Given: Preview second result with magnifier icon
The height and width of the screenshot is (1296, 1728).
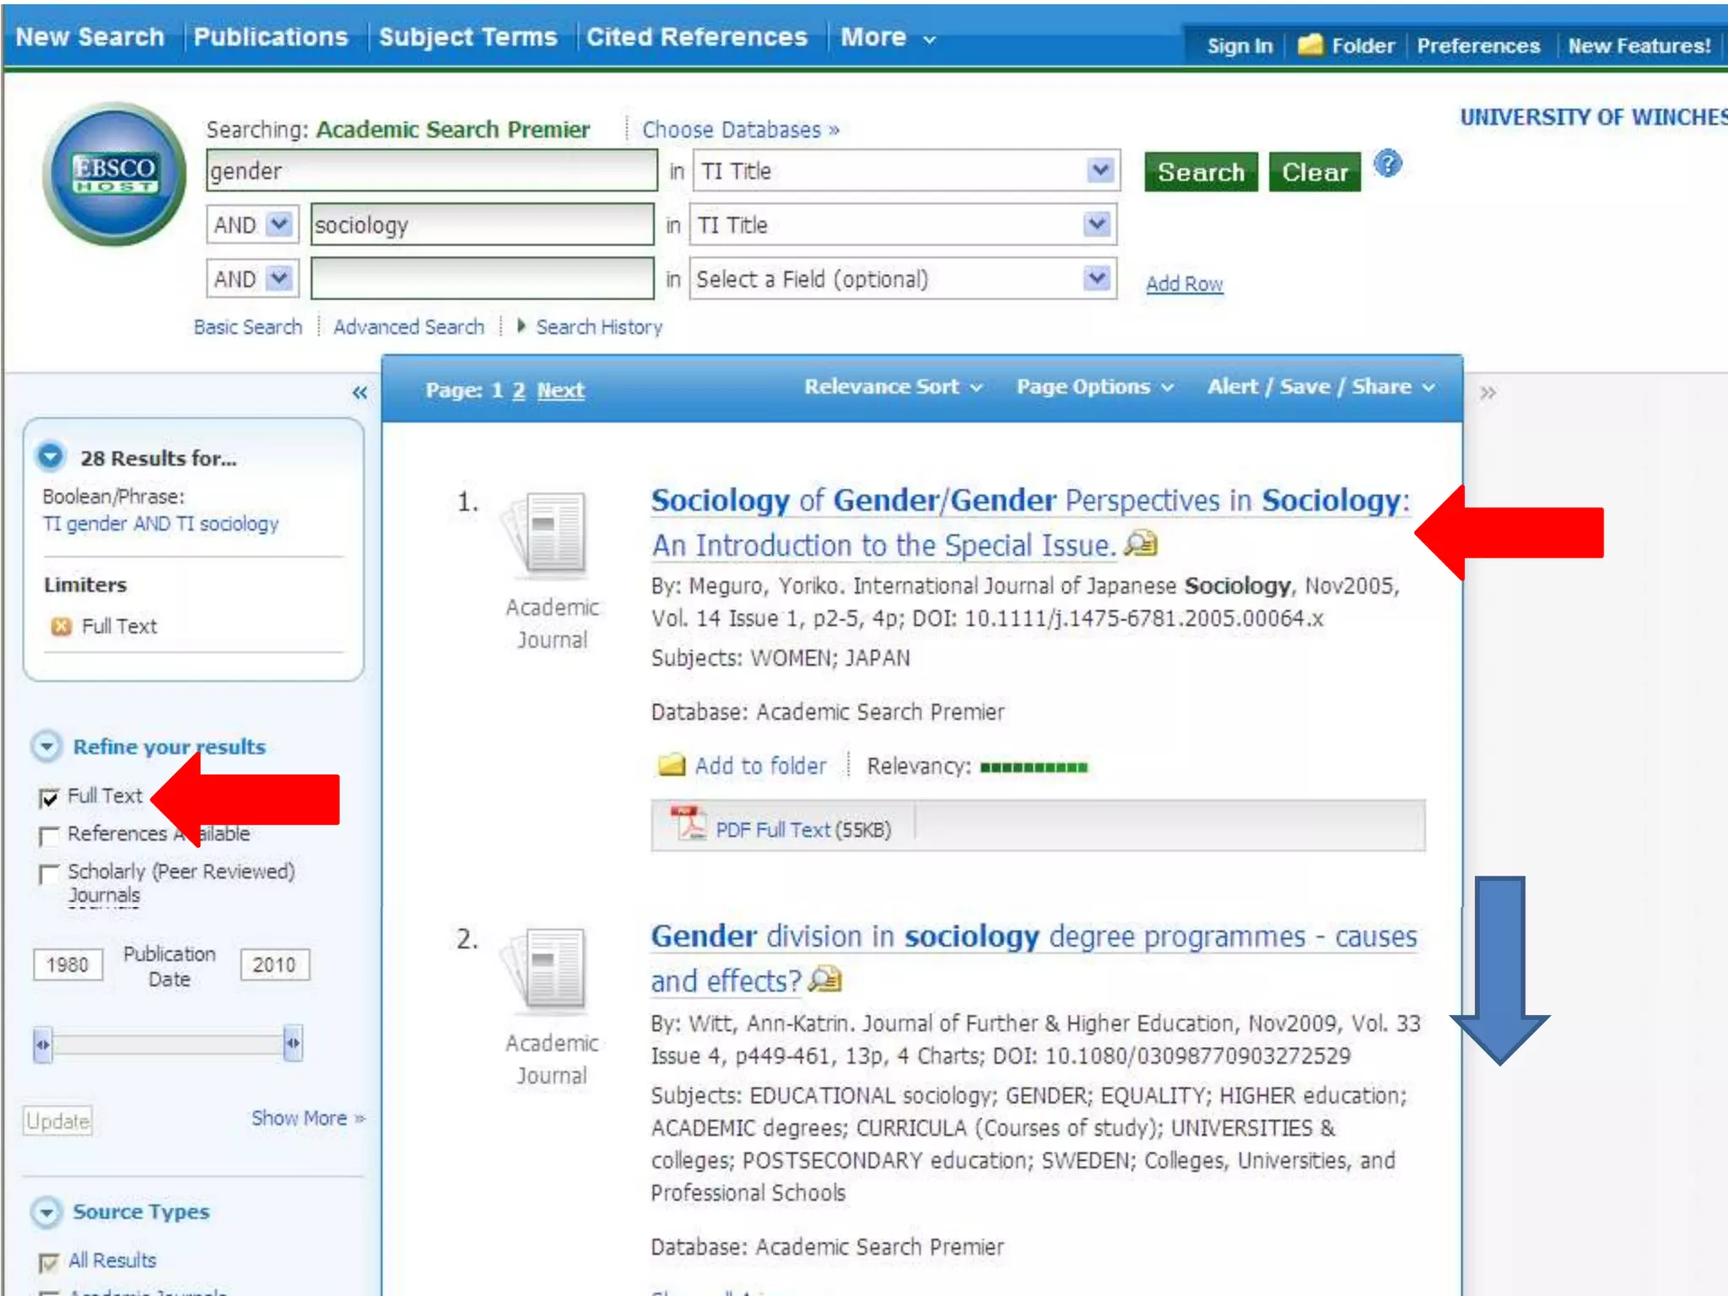Looking at the screenshot, I should tap(824, 980).
